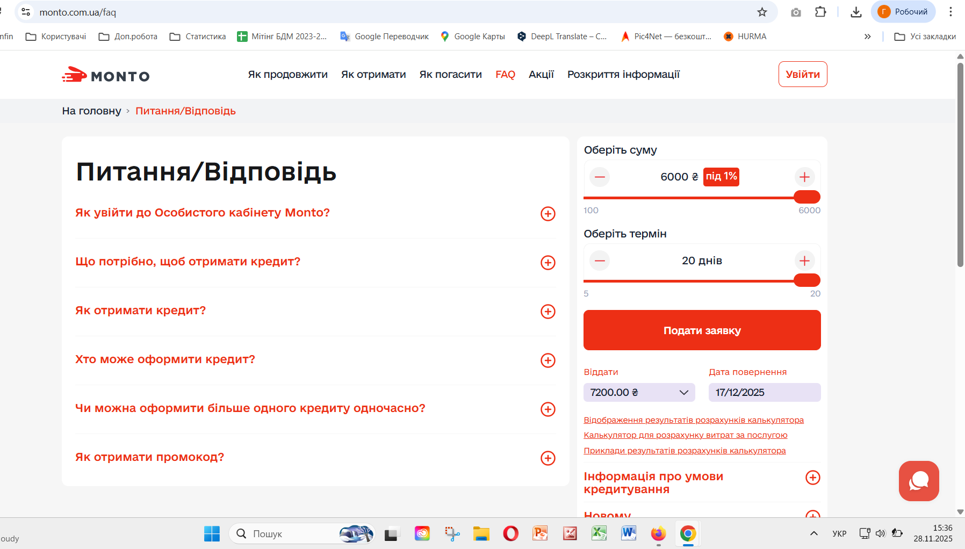The image size is (965, 549).
Task: Open the HURMA bookmark
Action: [745, 37]
